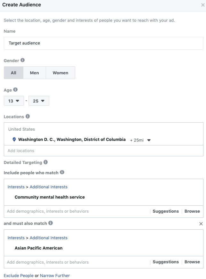The image size is (206, 279).
Task: Click the info icon beside Age
Action: click(x=15, y=90)
